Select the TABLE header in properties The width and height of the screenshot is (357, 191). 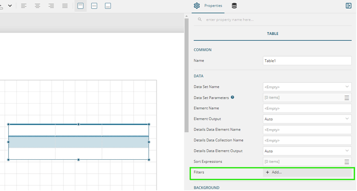272,34
